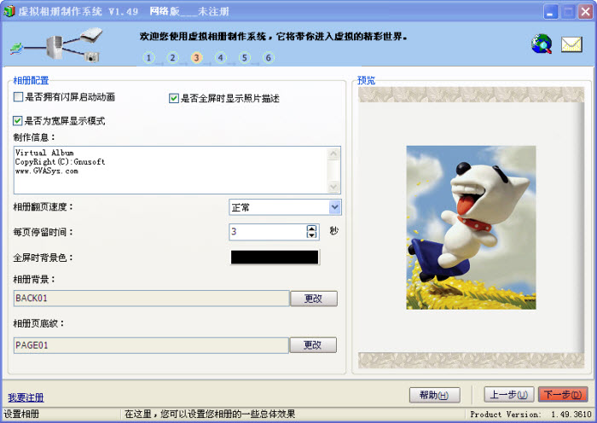Jump to wizard step 5 circle
This screenshot has height=423, width=597.
click(x=245, y=58)
